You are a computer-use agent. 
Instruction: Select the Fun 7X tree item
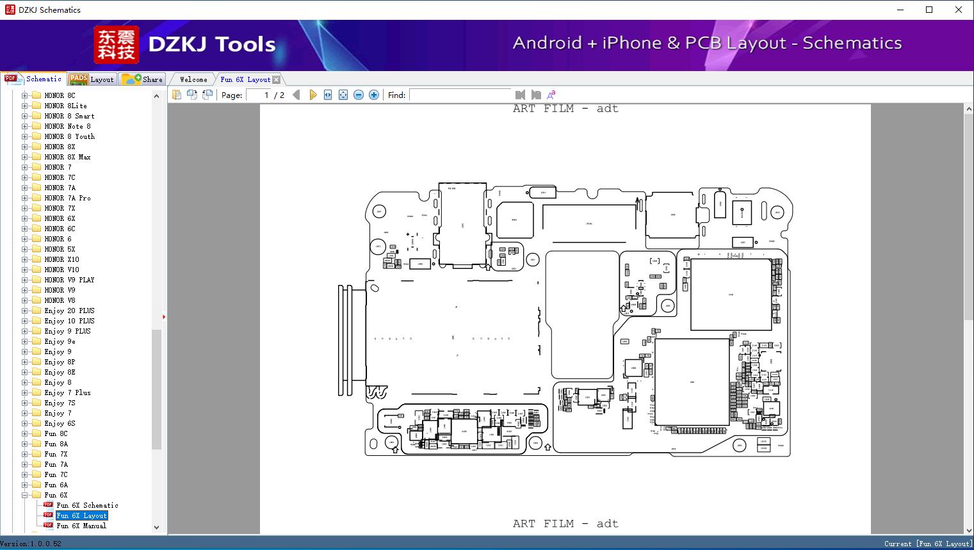(56, 454)
